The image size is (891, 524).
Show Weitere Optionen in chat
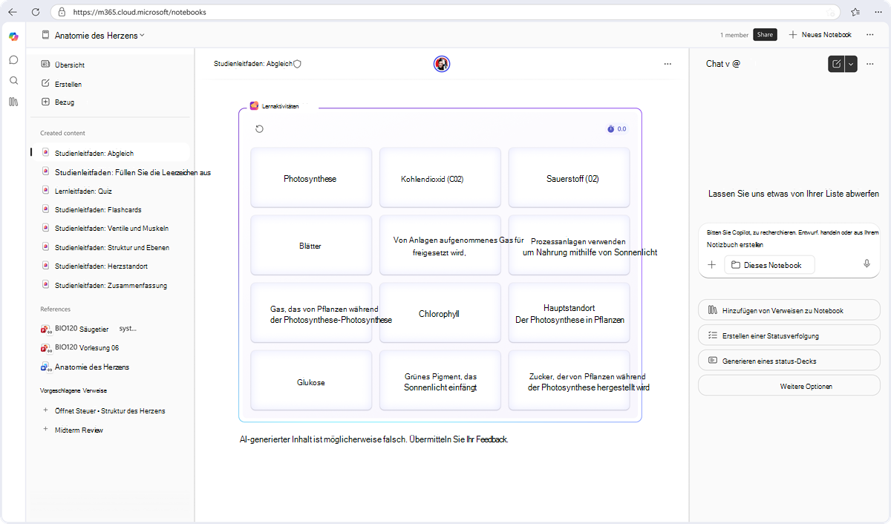(789, 386)
